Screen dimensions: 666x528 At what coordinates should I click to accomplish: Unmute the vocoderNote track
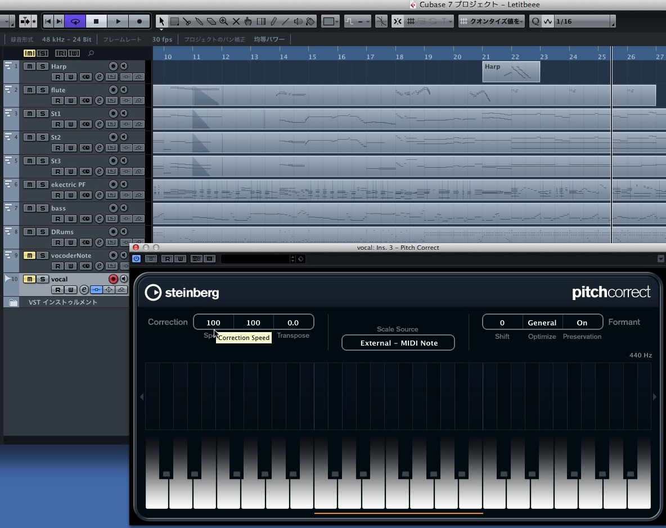tap(29, 255)
